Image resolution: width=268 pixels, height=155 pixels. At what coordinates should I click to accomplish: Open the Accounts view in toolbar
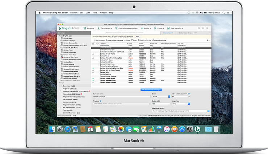point(89,28)
